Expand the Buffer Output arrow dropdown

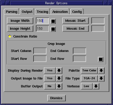(x=59, y=86)
